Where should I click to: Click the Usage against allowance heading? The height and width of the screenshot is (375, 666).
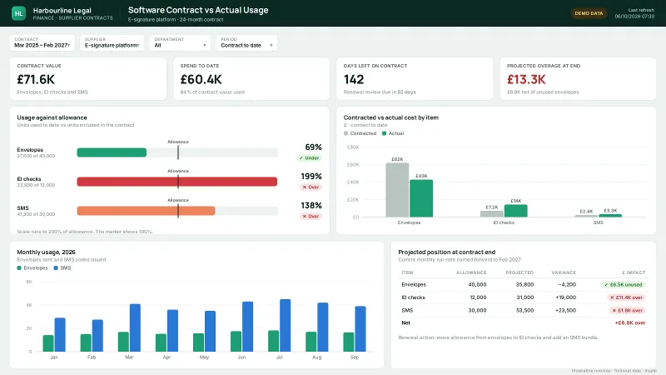tap(52, 117)
